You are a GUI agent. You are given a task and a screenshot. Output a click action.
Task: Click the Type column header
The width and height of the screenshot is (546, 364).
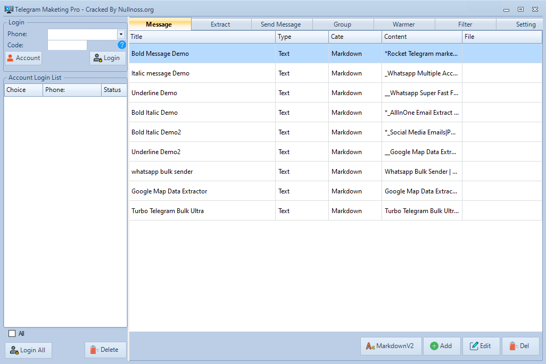[302, 37]
